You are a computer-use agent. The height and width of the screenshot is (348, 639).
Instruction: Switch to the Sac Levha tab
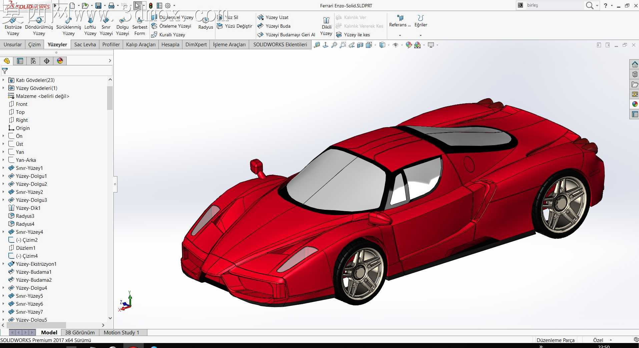[x=85, y=45]
